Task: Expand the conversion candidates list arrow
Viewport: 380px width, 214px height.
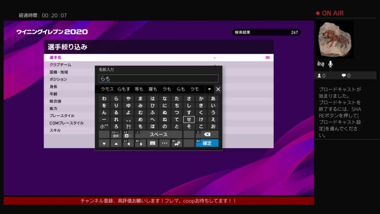Action: [x=209, y=89]
